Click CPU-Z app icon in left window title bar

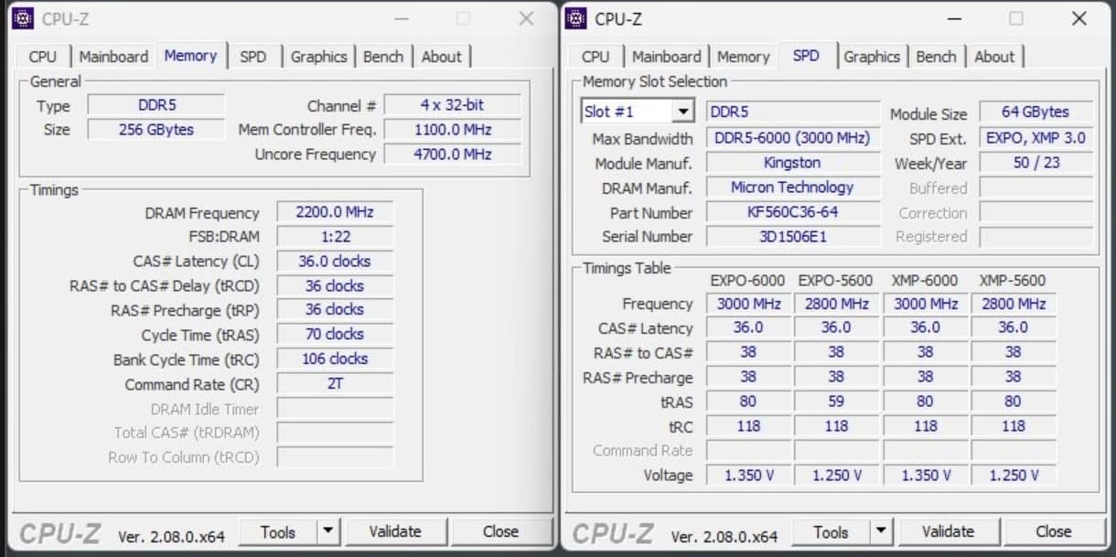click(23, 18)
